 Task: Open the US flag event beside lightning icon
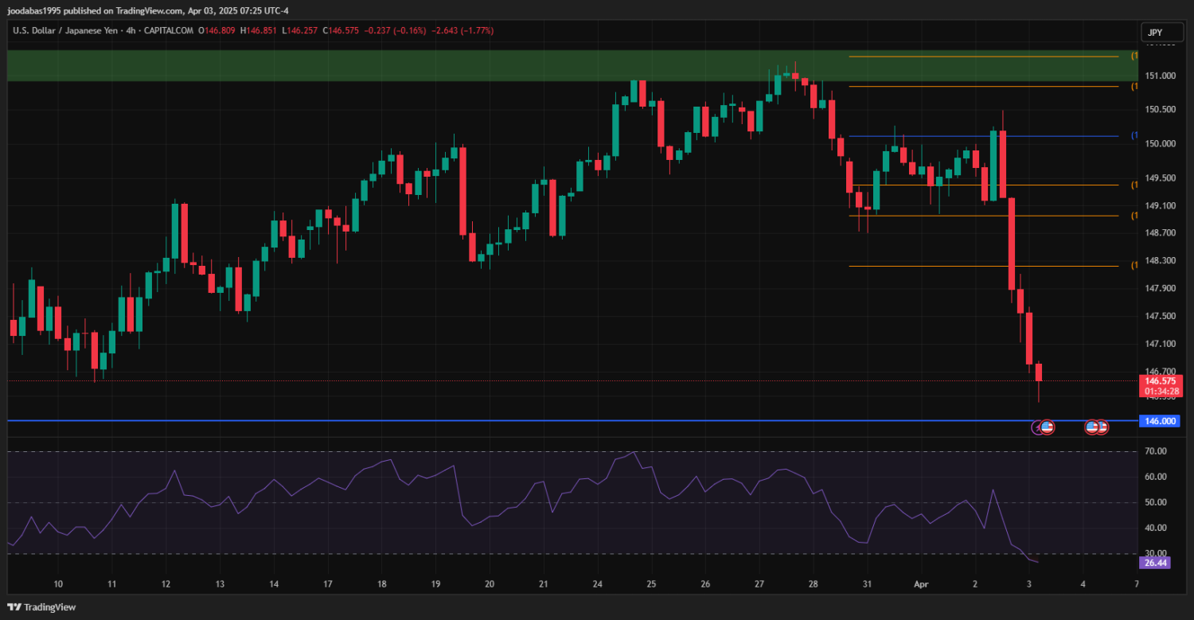[x=1048, y=427]
